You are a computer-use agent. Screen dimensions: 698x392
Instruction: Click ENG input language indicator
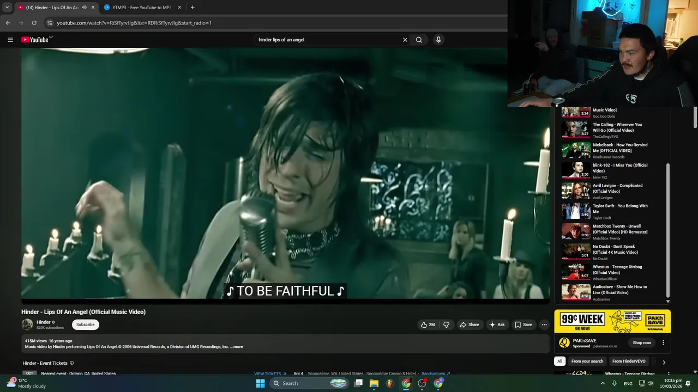pyautogui.click(x=628, y=383)
